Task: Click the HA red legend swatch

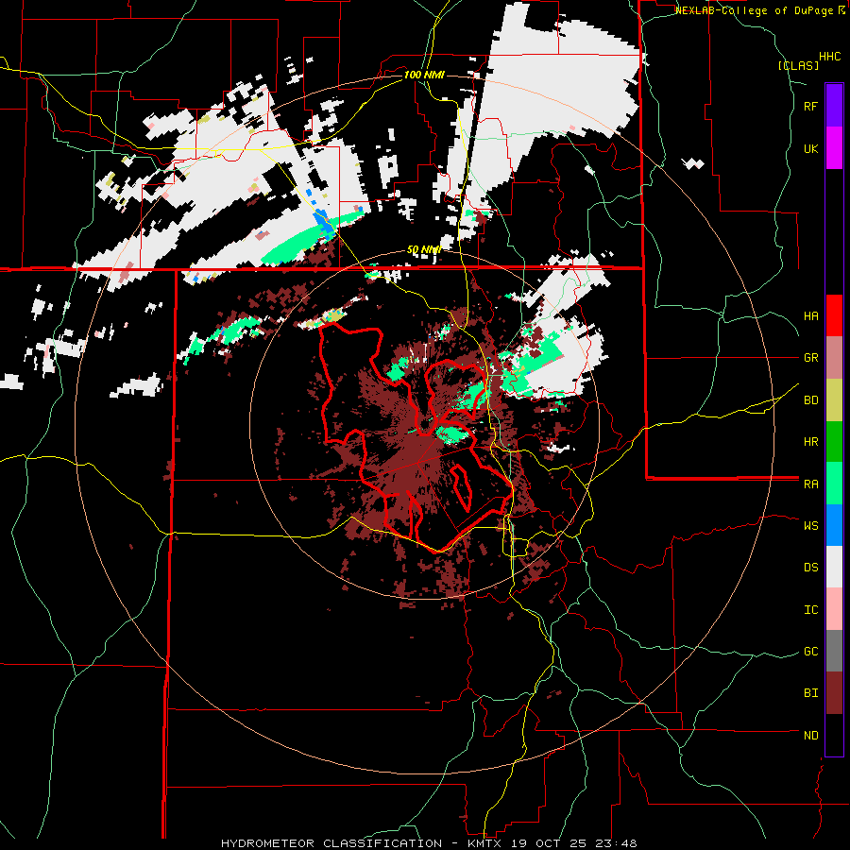Action: (834, 315)
